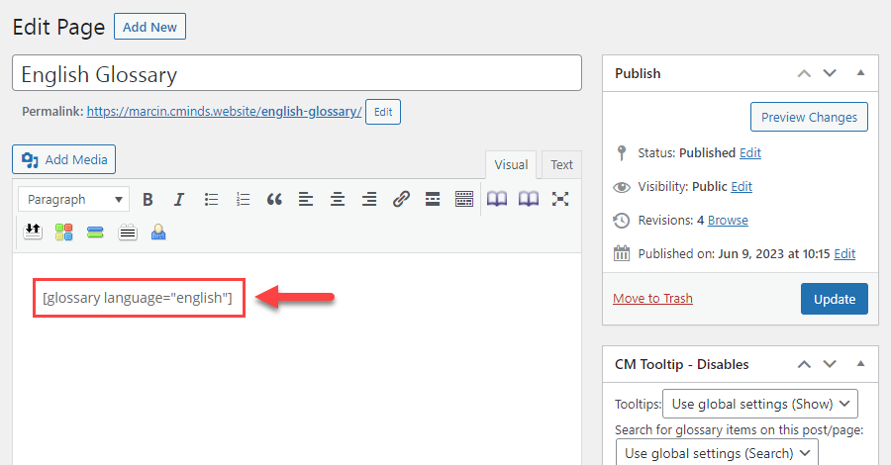
Task: Collapse the Publish panel
Action: [x=861, y=72]
